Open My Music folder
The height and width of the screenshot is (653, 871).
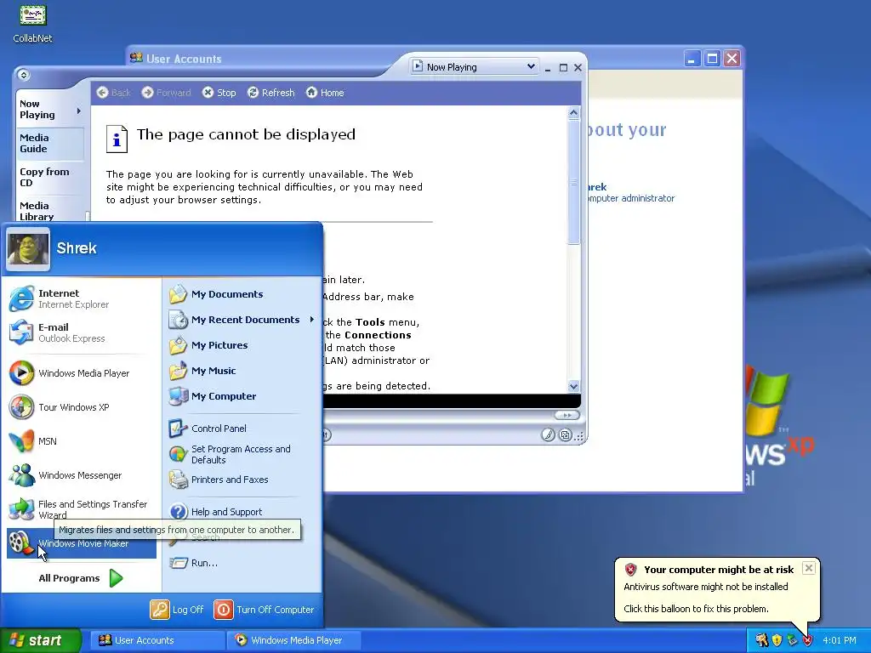tap(241, 371)
